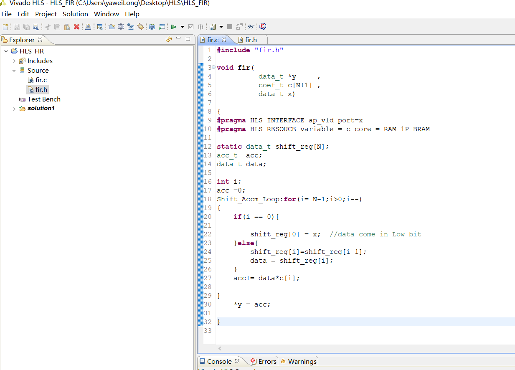This screenshot has width=515, height=370.
Task: Click the Open Analysis Viewer glasses icon
Action: pyautogui.click(x=251, y=27)
